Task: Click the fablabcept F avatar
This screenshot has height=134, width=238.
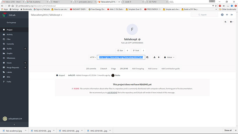Action: (132, 29)
